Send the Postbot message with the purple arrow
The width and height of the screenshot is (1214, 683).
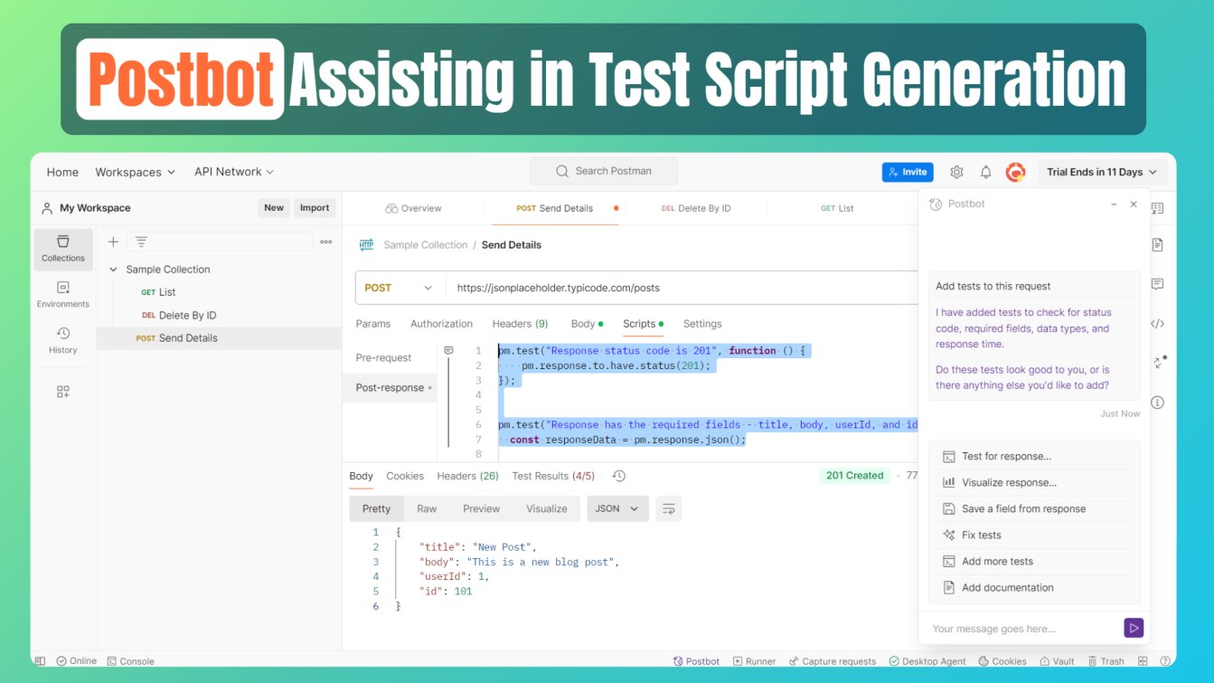[1134, 628]
